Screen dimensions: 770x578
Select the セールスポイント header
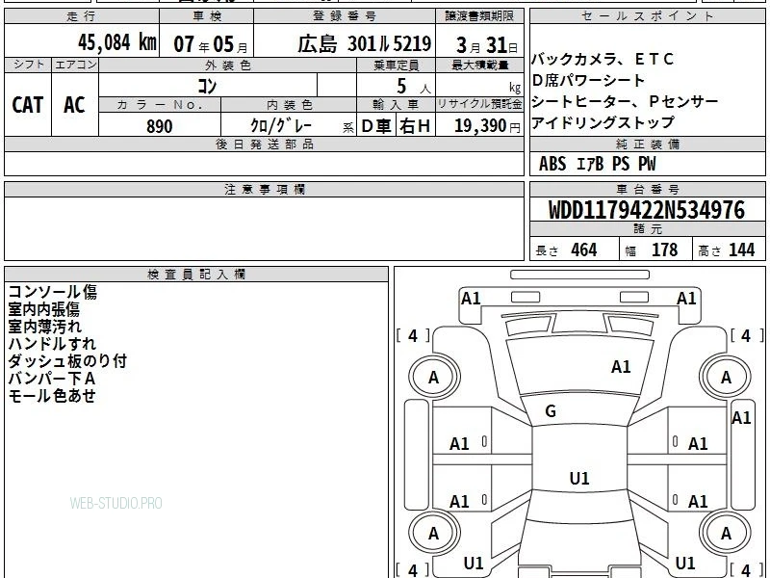point(648,15)
